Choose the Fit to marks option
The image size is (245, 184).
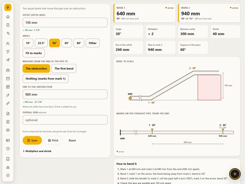click(34, 53)
